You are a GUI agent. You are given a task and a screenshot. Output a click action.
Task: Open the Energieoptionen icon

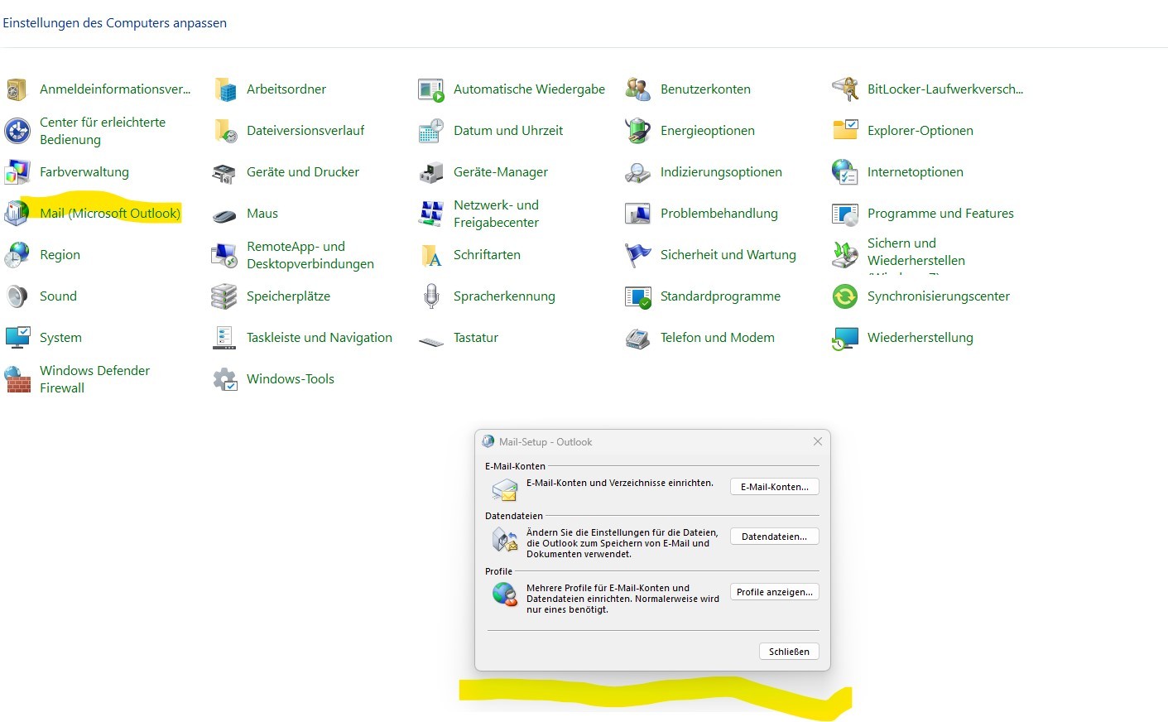click(637, 131)
